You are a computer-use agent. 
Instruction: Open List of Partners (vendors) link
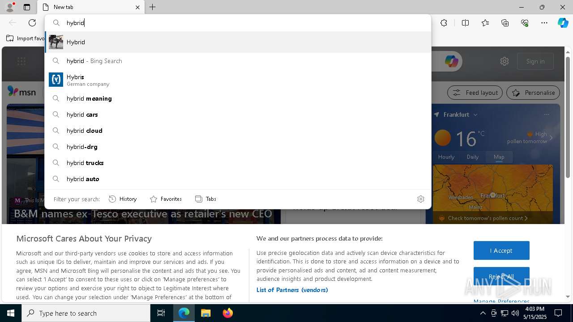292,290
